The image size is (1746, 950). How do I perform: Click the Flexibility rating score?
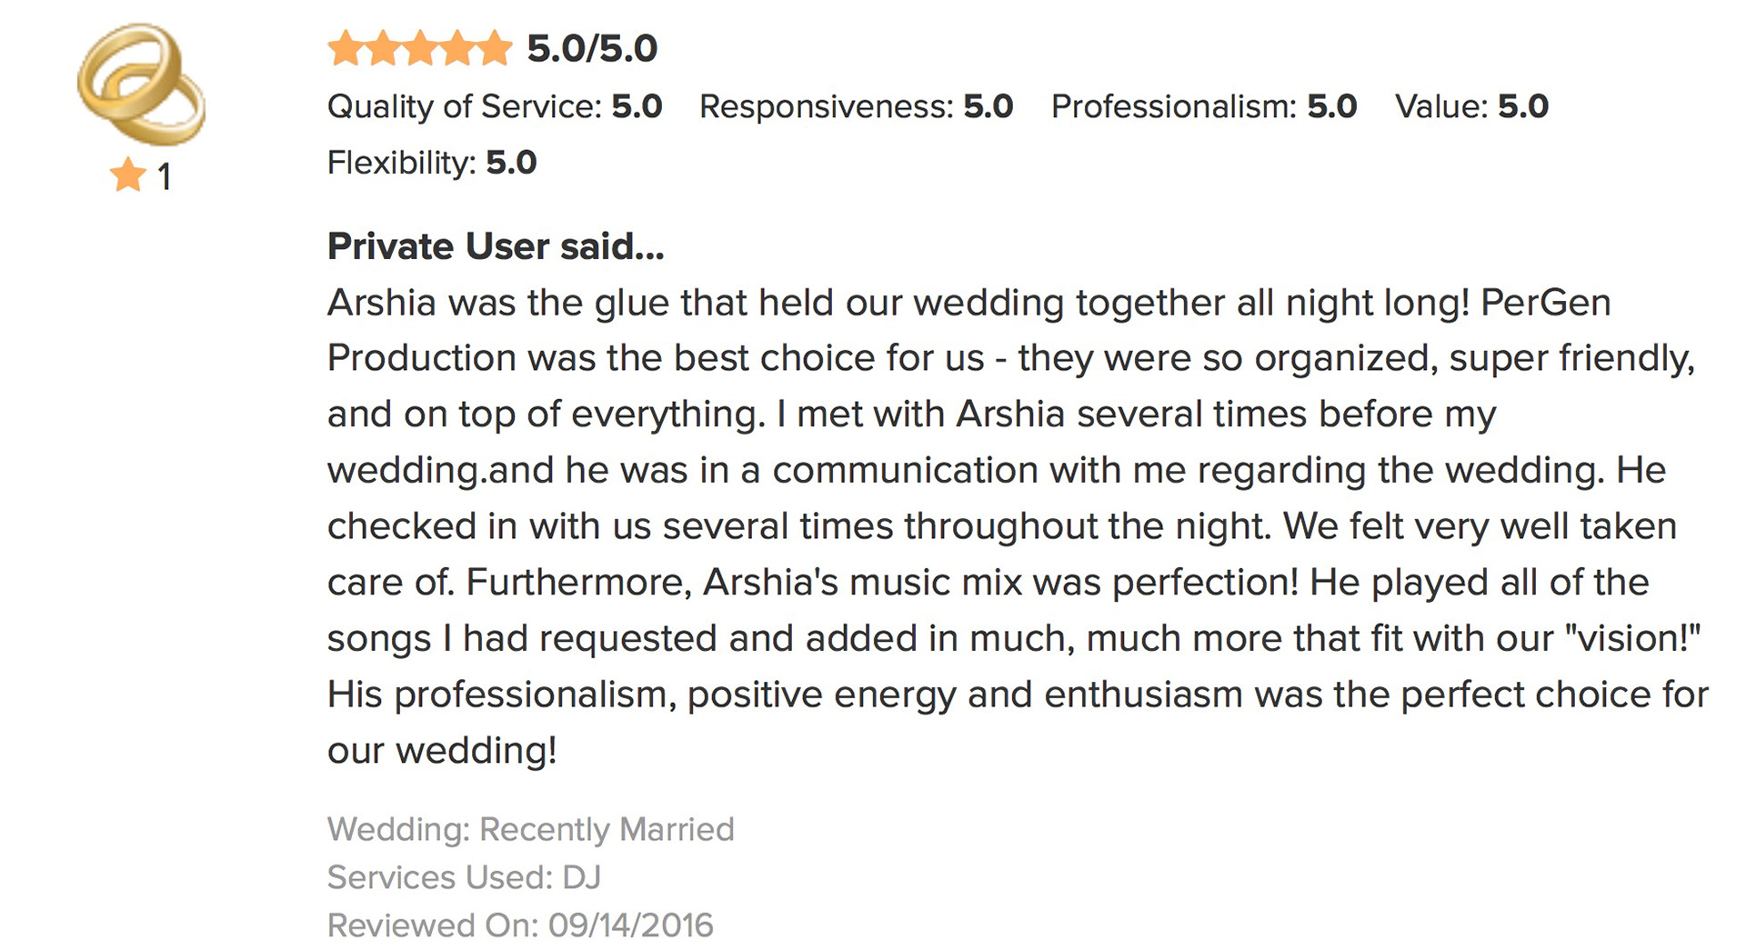pyautogui.click(x=511, y=163)
